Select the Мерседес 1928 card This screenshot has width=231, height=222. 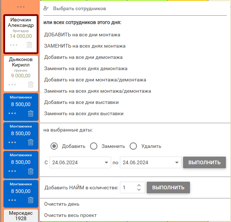coord(21,215)
